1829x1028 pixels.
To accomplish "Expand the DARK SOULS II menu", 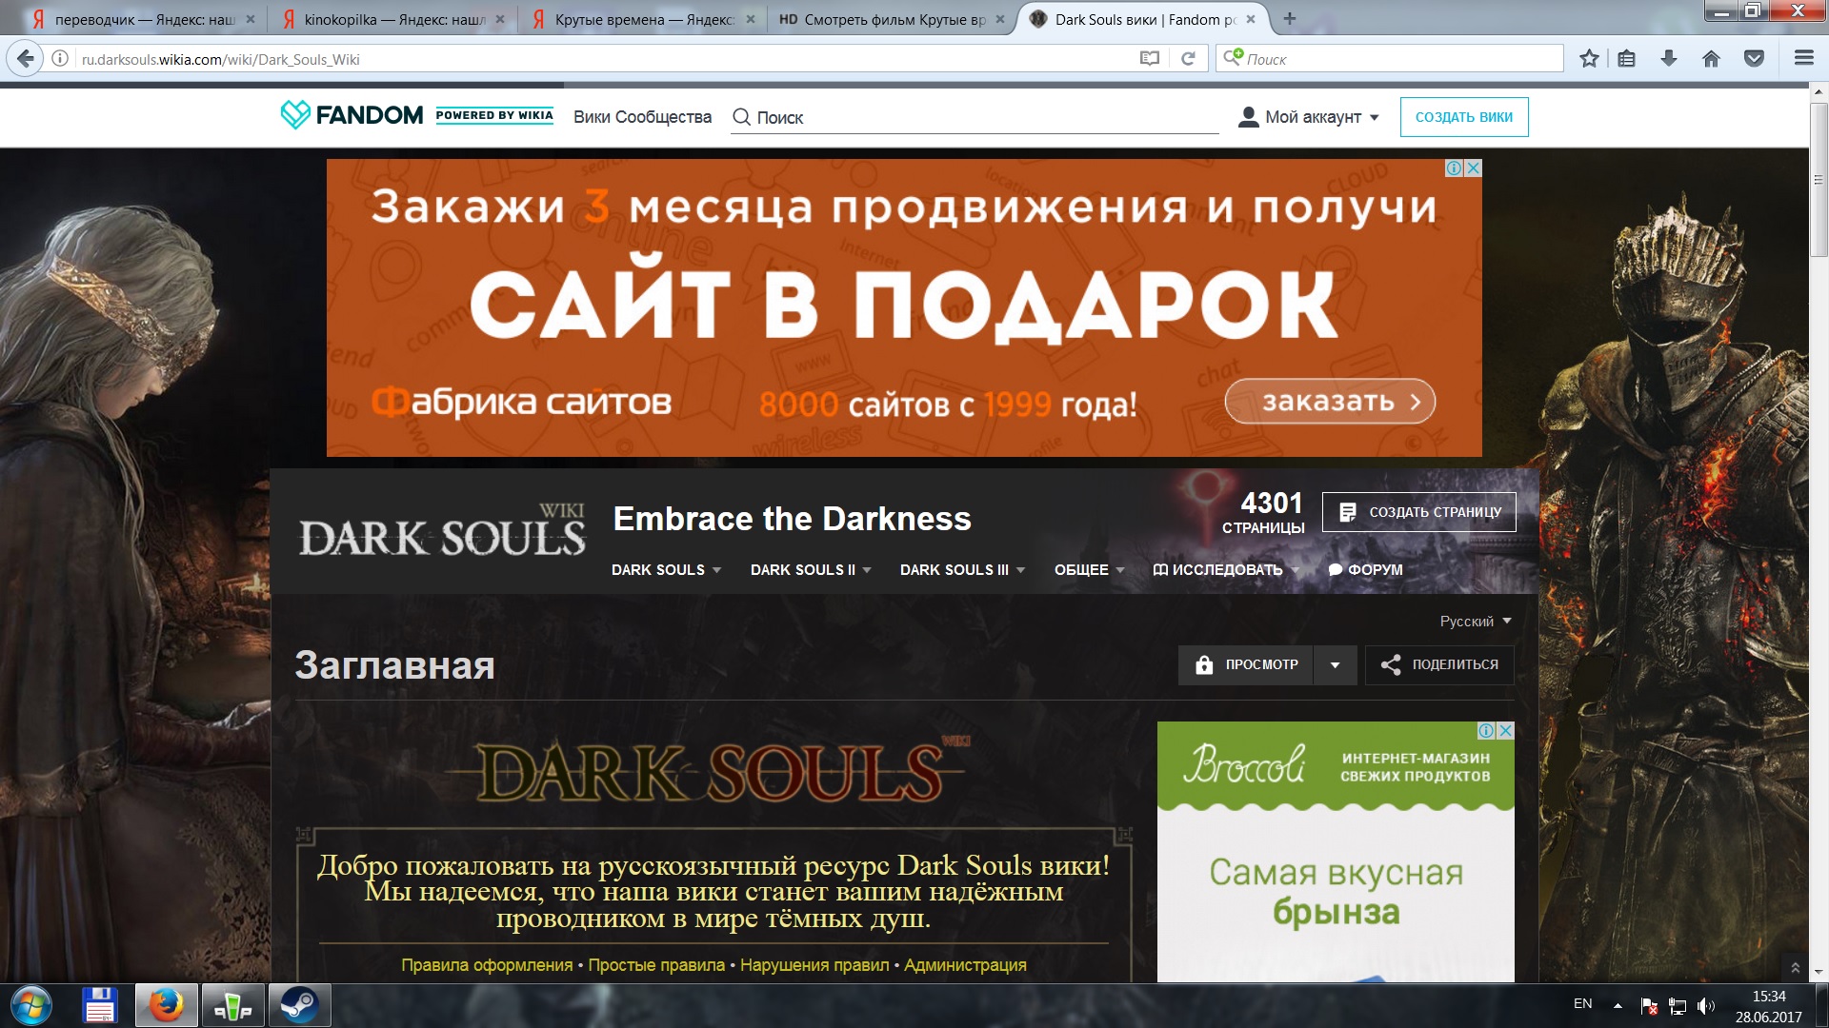I will point(811,569).
